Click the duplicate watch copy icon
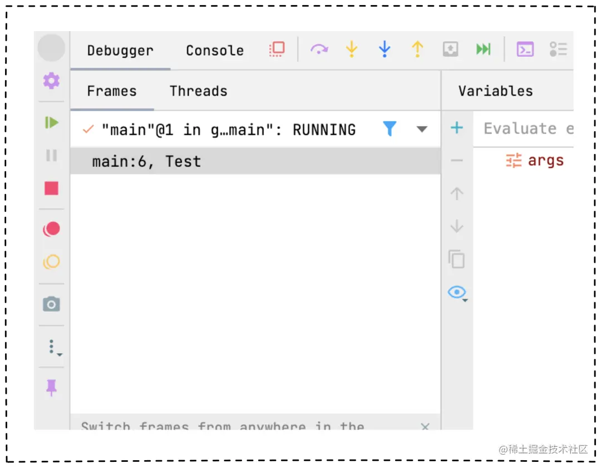The width and height of the screenshot is (601, 468). click(456, 259)
